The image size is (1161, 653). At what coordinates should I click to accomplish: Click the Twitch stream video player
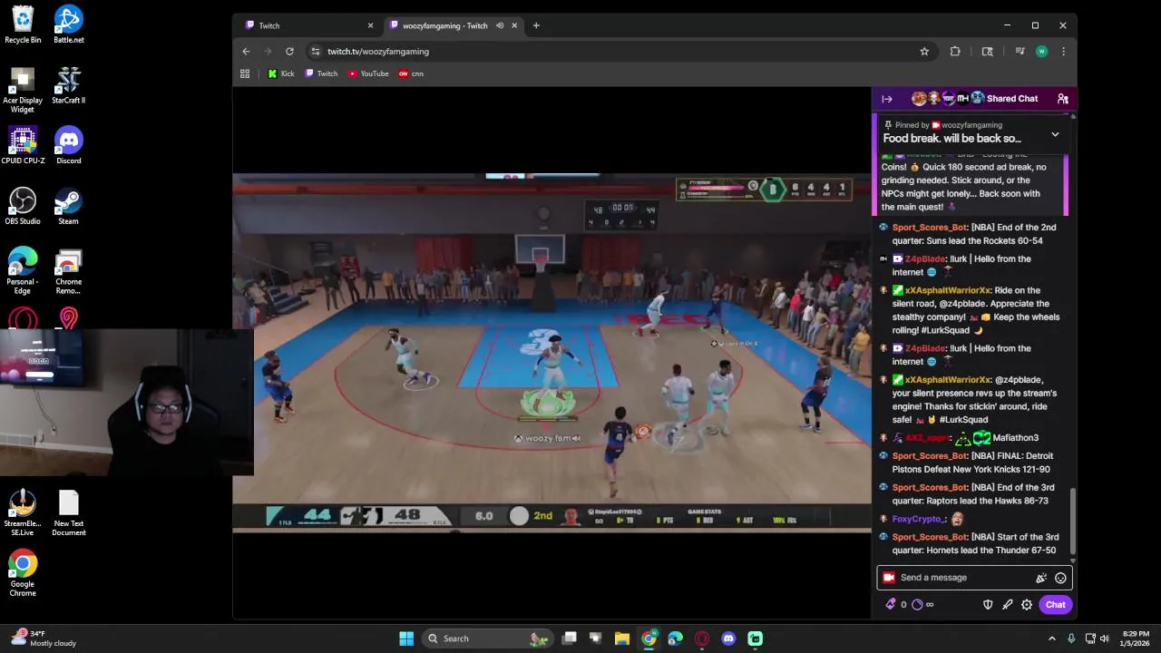[x=551, y=352]
